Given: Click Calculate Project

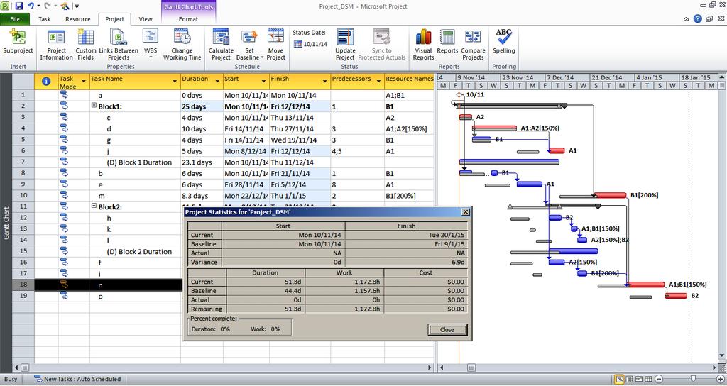Looking at the screenshot, I should [x=221, y=45].
